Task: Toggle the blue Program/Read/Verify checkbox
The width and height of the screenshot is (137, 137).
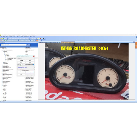Action: pos(33,64)
